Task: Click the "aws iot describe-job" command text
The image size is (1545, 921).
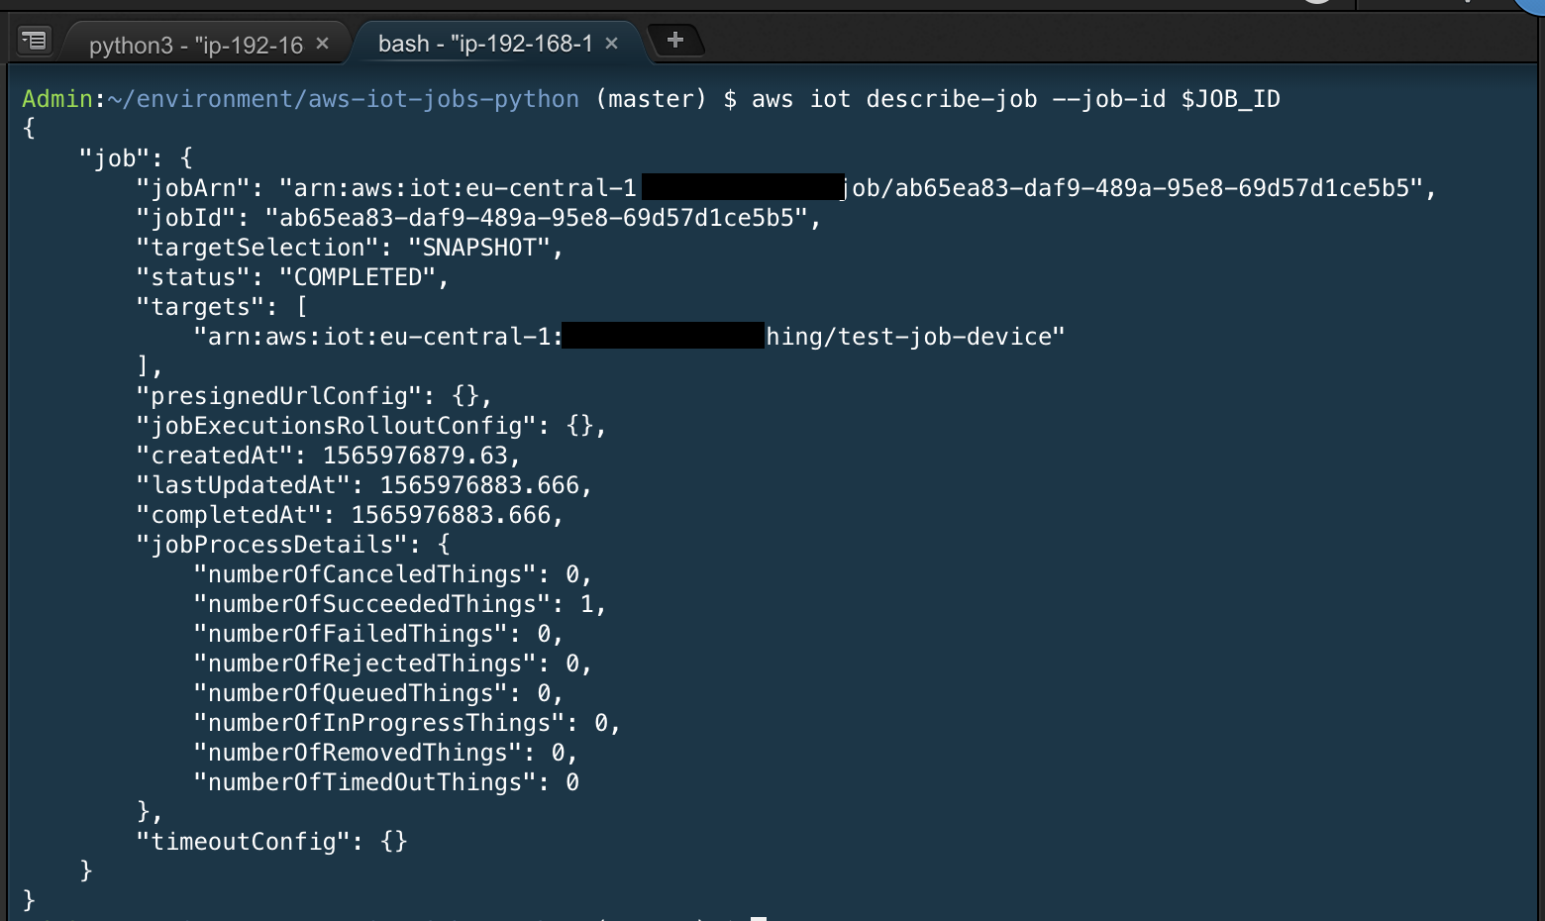Action: coord(894,99)
